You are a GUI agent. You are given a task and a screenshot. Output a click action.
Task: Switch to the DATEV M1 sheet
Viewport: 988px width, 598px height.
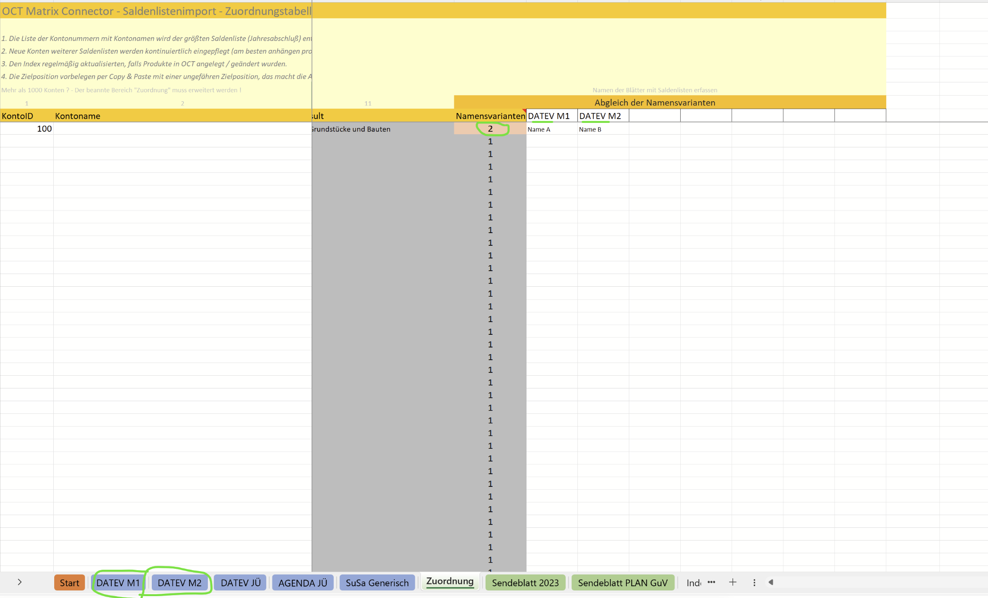coord(118,583)
